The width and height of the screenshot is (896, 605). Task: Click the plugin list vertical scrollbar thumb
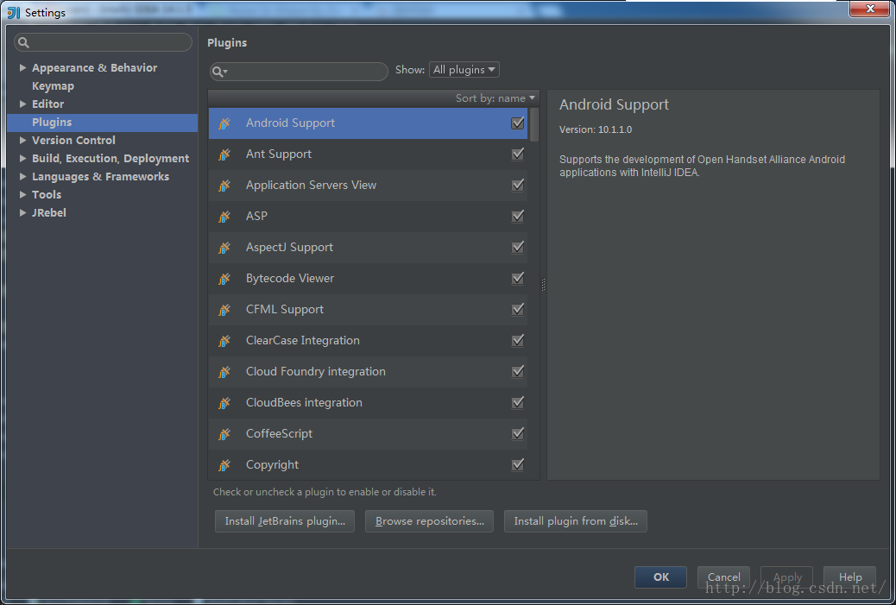(x=534, y=124)
